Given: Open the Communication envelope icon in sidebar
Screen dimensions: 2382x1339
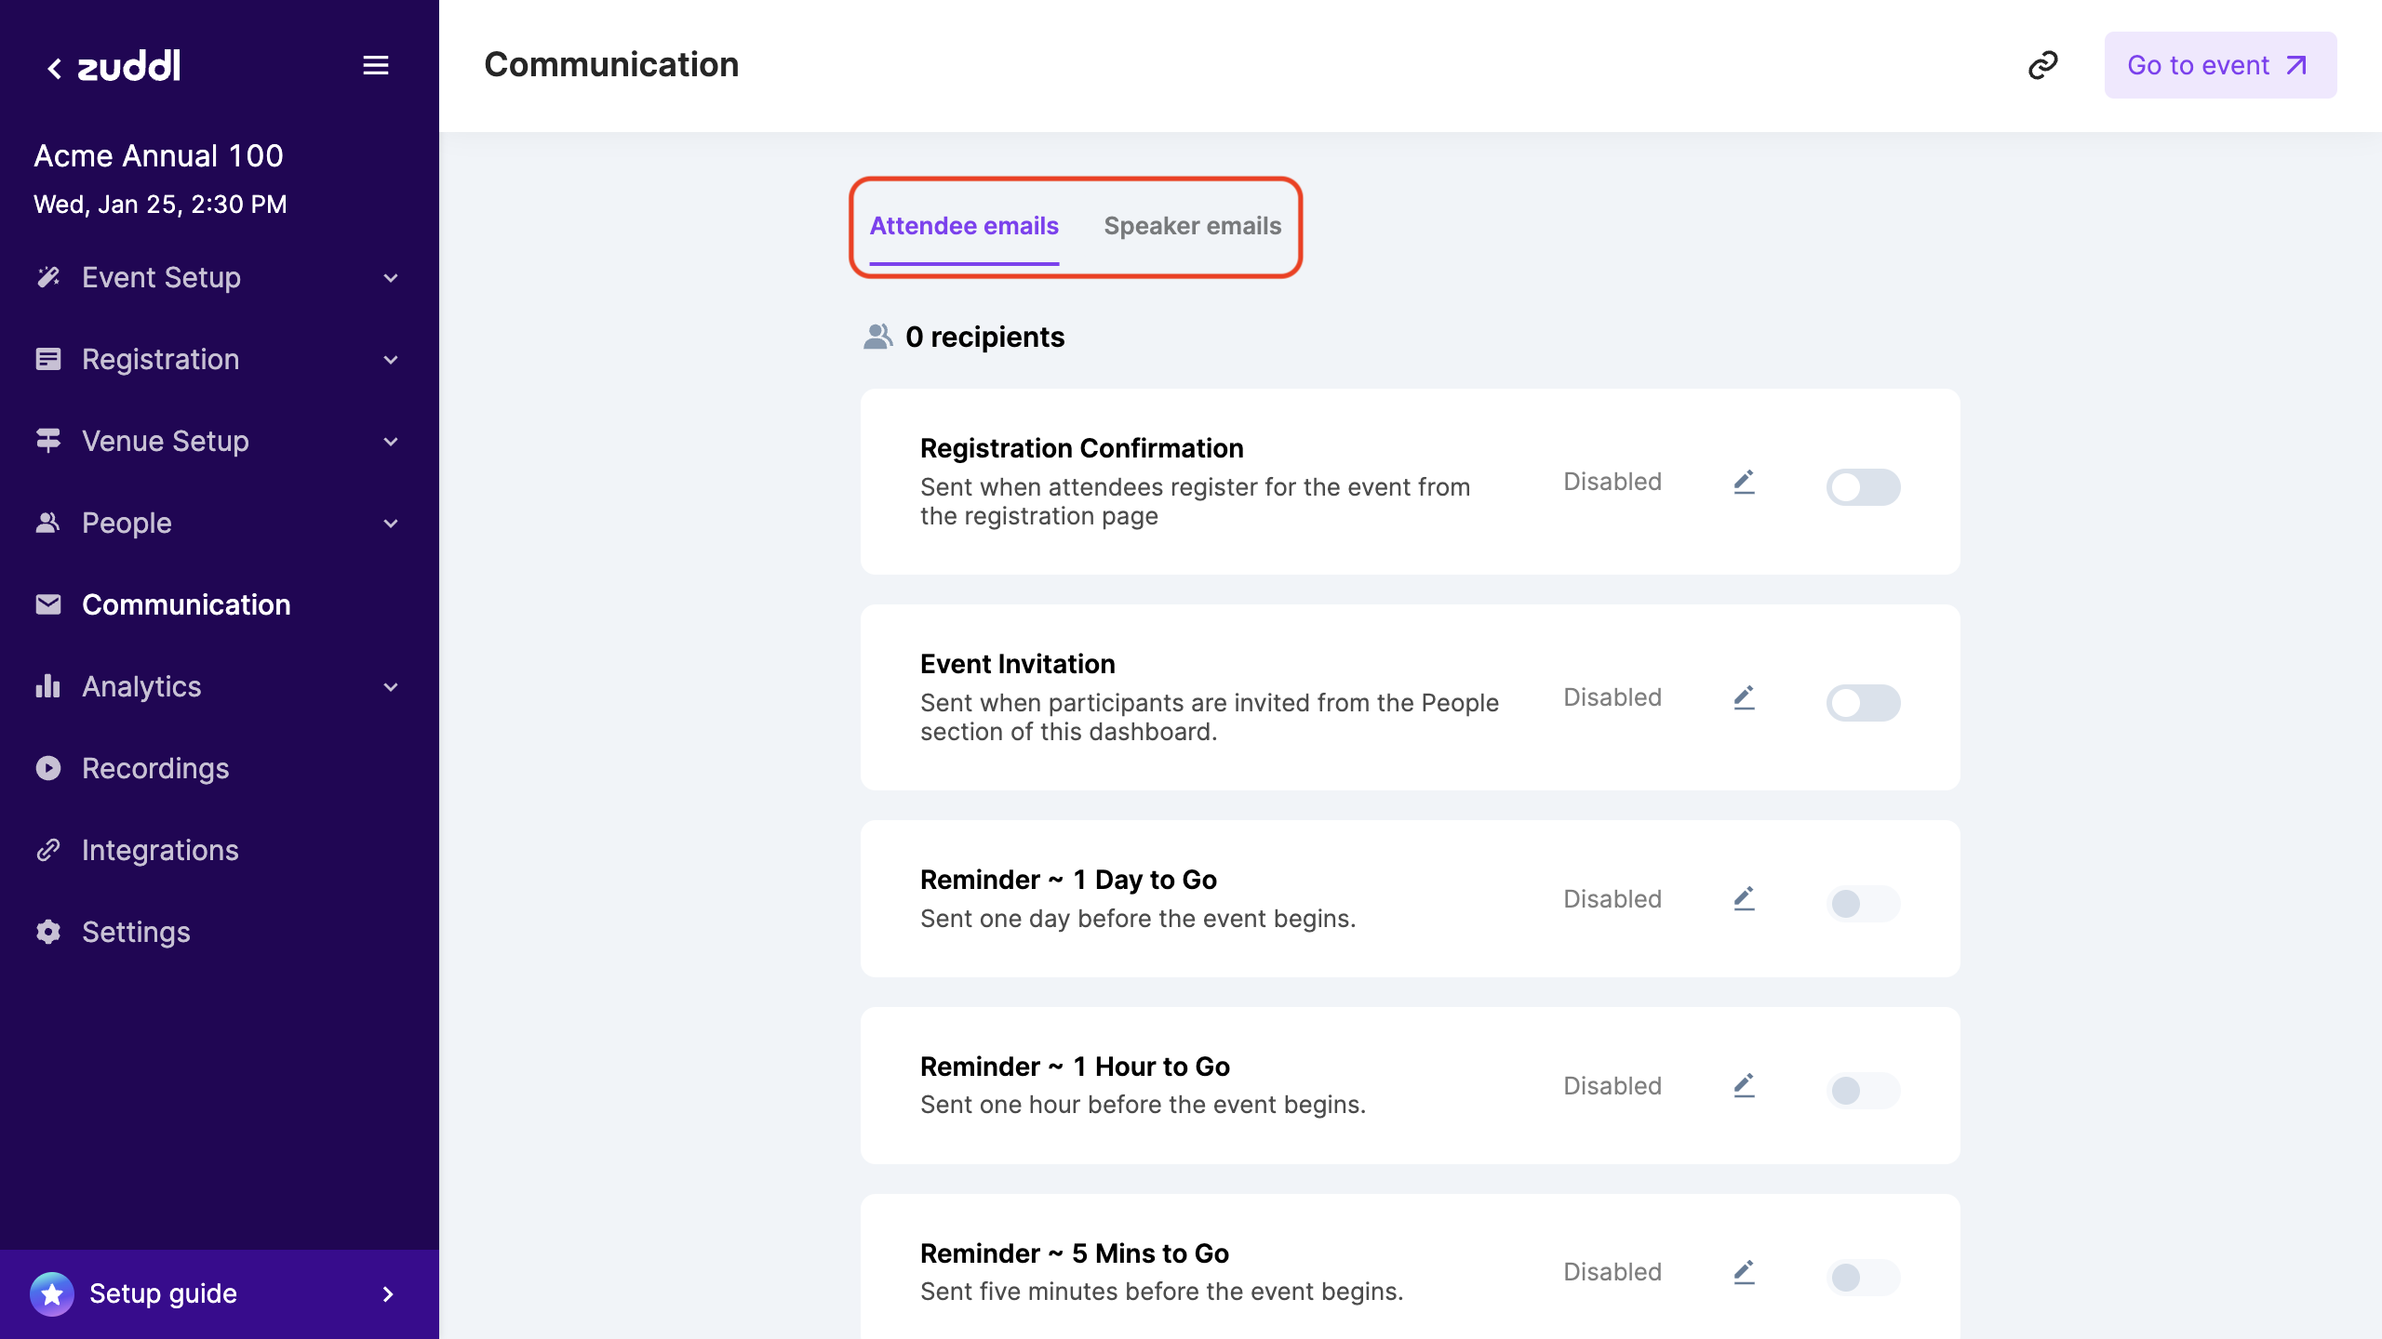Looking at the screenshot, I should 48,604.
